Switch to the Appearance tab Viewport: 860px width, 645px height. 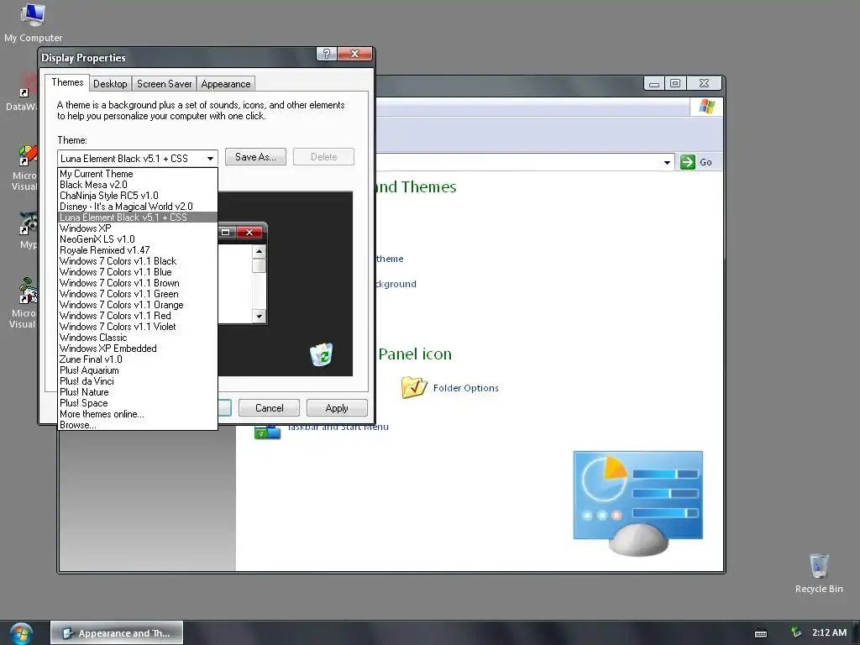[225, 84]
